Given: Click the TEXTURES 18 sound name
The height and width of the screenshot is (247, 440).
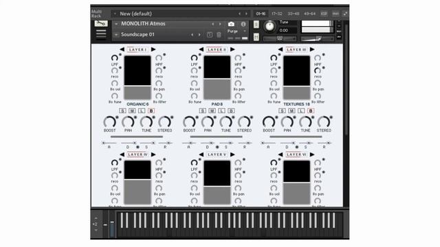Looking at the screenshot, I should click(296, 104).
